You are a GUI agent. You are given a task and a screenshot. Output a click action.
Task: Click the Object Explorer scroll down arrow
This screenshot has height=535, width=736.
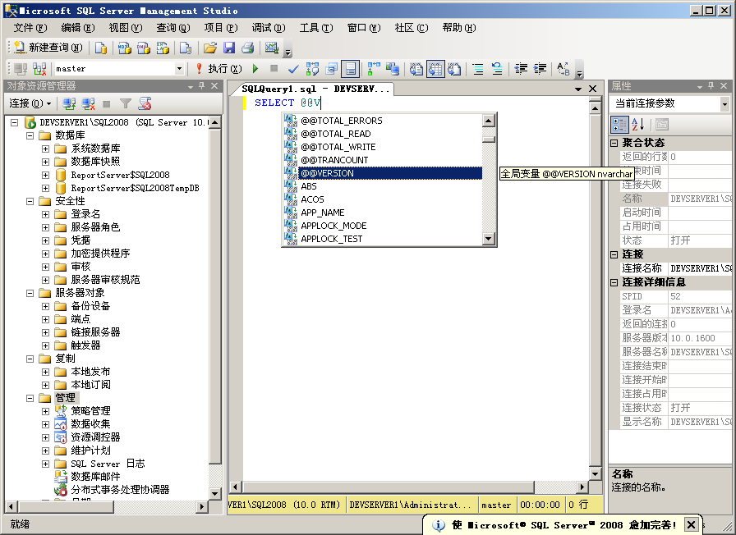pos(215,494)
